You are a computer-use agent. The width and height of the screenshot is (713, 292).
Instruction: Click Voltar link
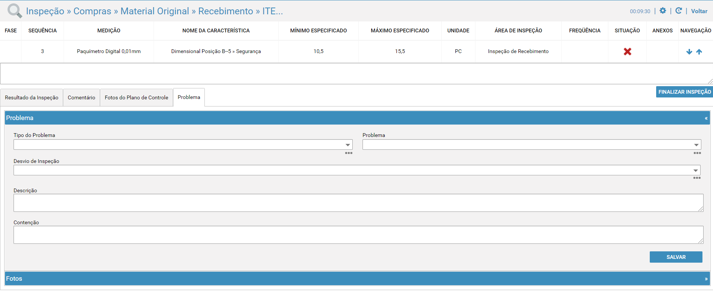699,11
